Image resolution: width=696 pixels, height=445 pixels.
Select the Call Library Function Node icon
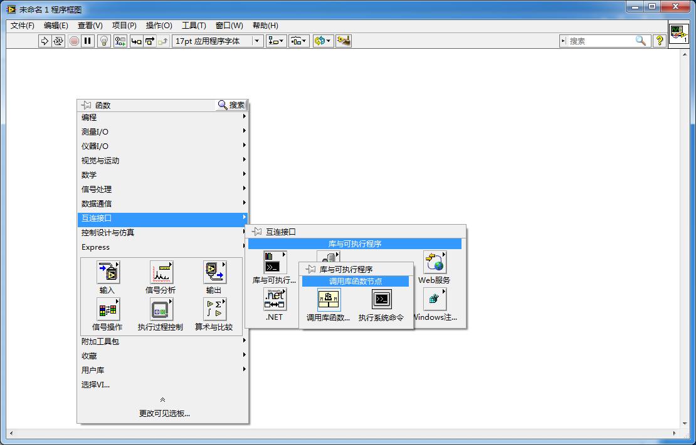(329, 300)
